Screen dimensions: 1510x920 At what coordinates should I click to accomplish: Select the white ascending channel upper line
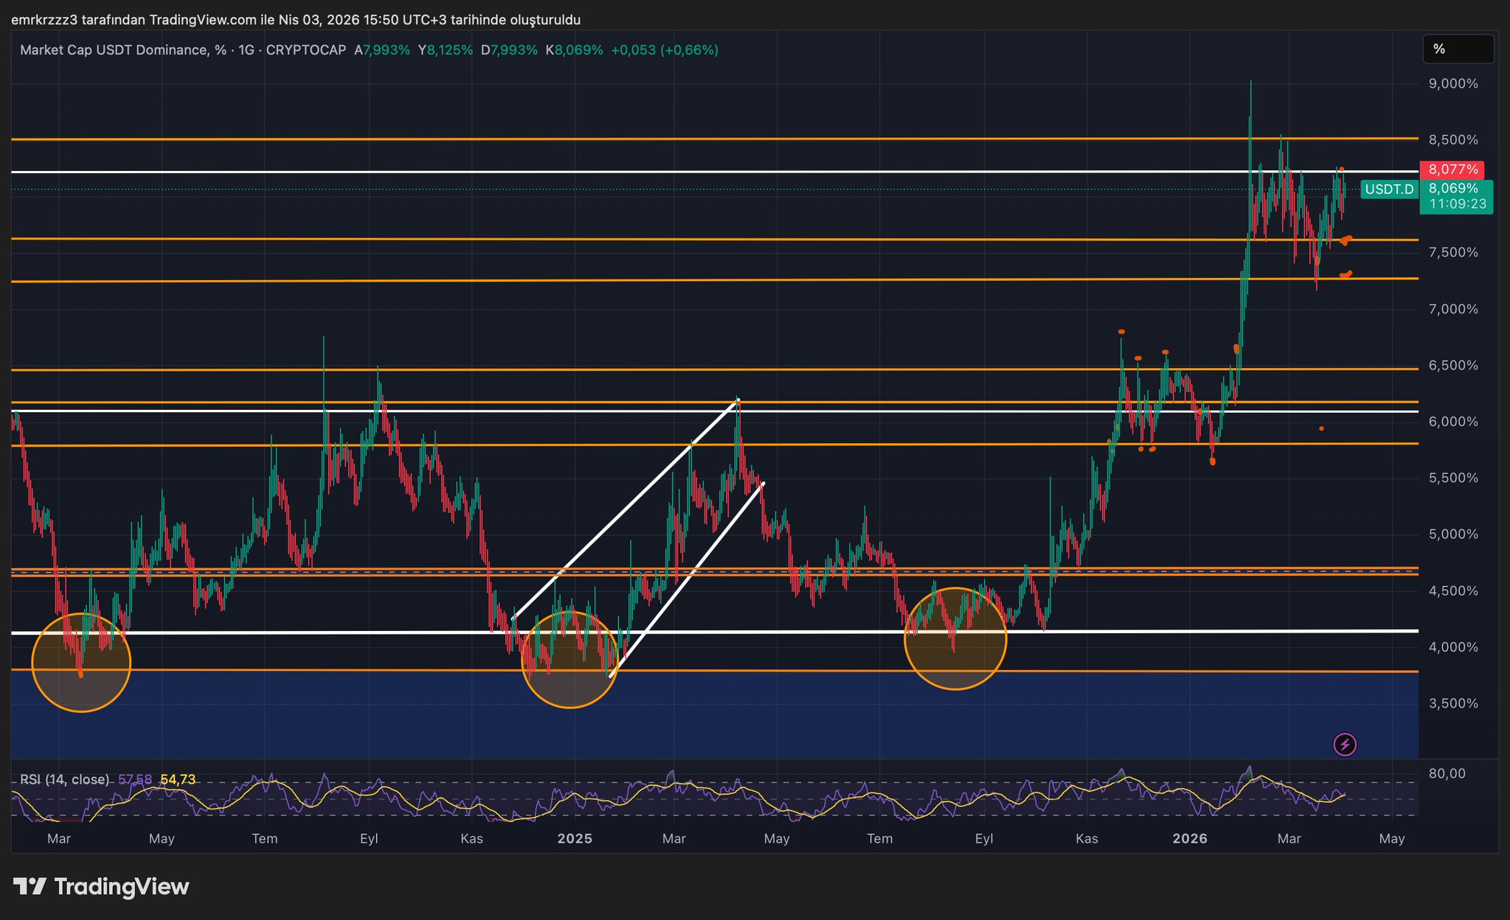click(626, 509)
